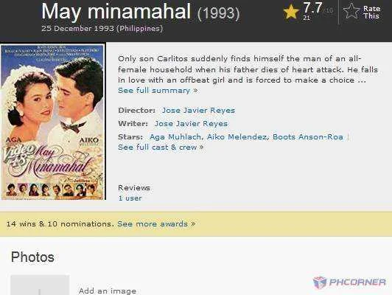Expand See more awards list
392x295 pixels.
point(156,223)
